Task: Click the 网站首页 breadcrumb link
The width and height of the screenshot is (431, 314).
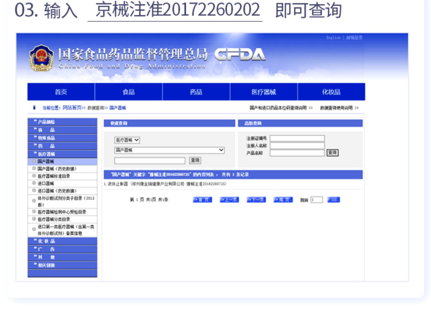Action: click(x=72, y=108)
